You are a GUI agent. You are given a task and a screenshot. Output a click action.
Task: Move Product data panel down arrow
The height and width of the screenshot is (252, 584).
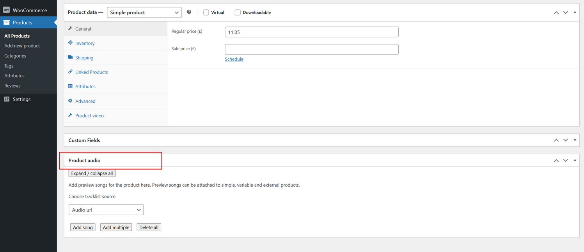(x=566, y=12)
